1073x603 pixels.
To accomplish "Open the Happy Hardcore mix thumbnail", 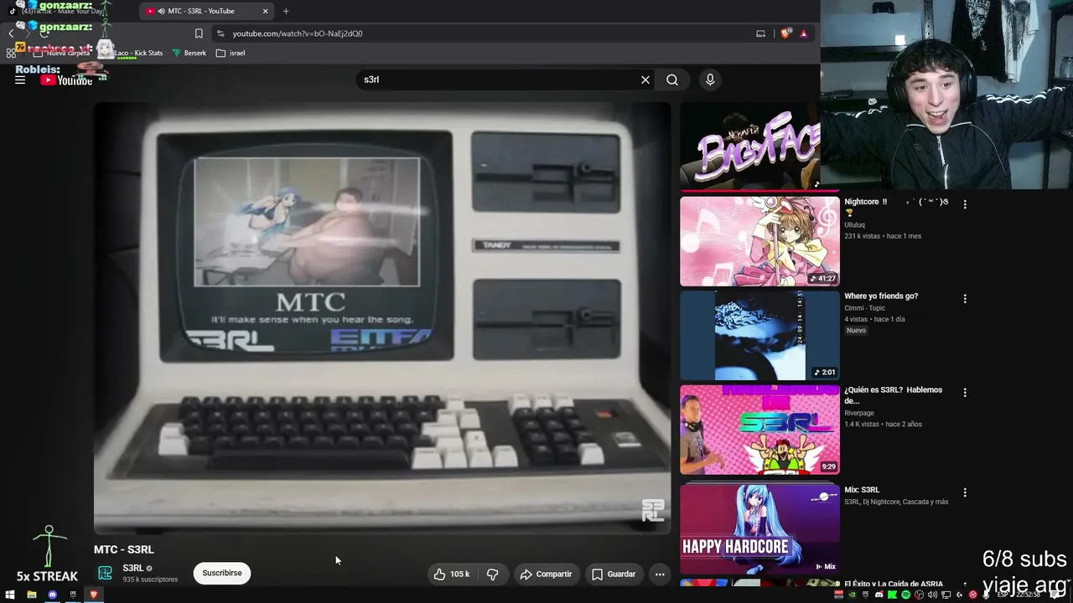I will click(759, 529).
